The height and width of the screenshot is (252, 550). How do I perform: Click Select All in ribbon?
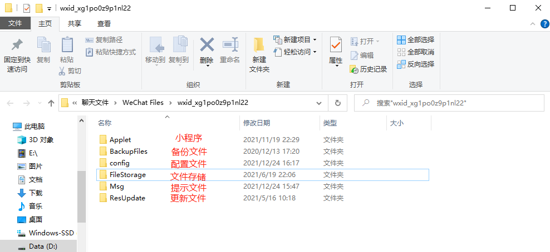415,40
